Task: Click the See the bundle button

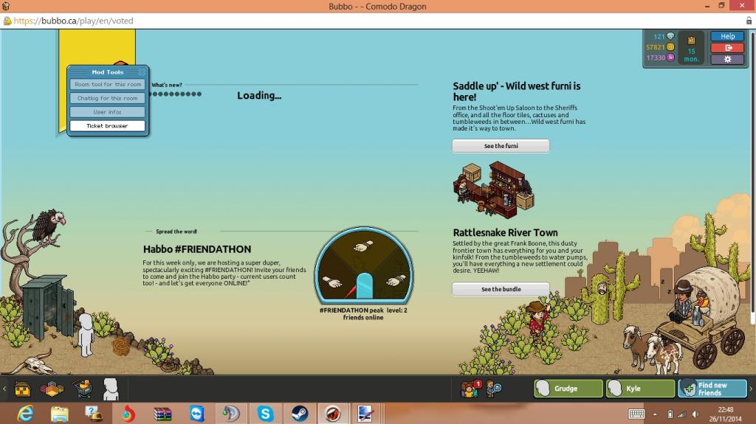Action: coord(501,289)
